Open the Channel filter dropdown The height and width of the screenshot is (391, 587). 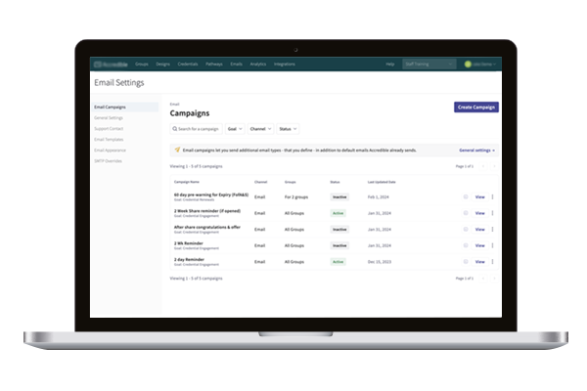click(259, 128)
